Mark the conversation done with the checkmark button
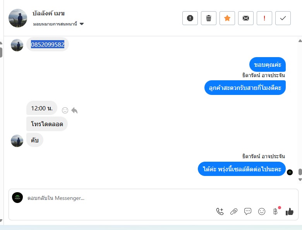The image size is (302, 230). [x=283, y=18]
